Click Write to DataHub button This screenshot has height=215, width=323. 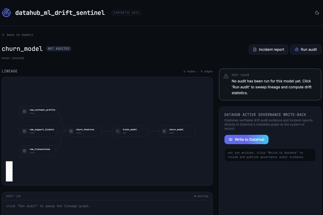tap(246, 139)
